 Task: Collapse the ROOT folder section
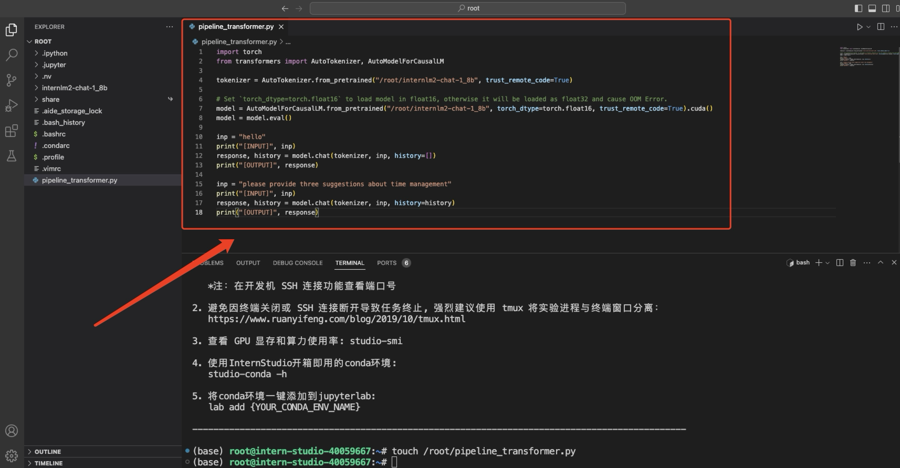103,41
